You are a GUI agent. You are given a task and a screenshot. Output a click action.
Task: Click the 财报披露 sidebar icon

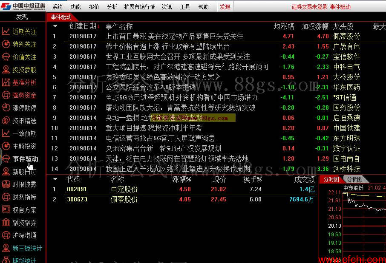(6, 184)
